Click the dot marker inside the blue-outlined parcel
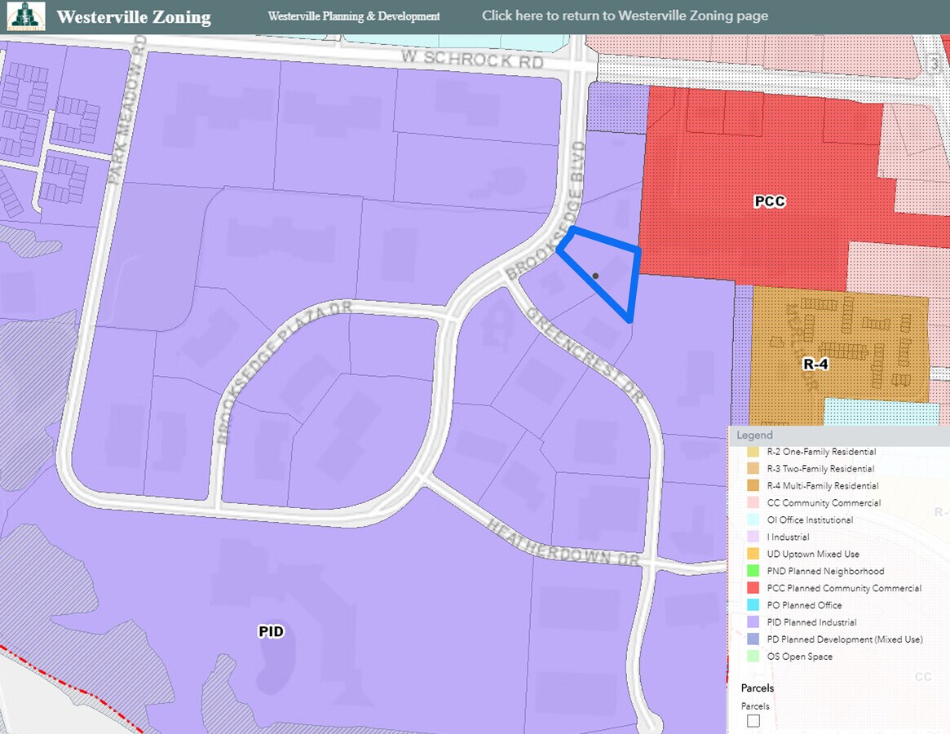This screenshot has height=734, width=950. [596, 276]
